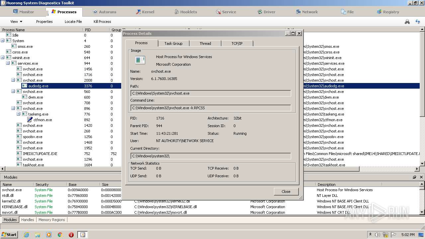Viewport: 425px width, 239px height.
Task: Launch Google Chrome from the taskbar
Action: point(60,235)
